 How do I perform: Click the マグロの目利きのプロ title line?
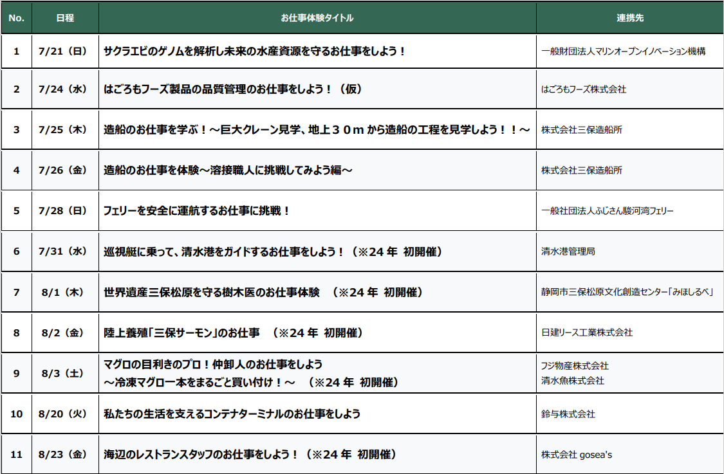click(x=213, y=365)
